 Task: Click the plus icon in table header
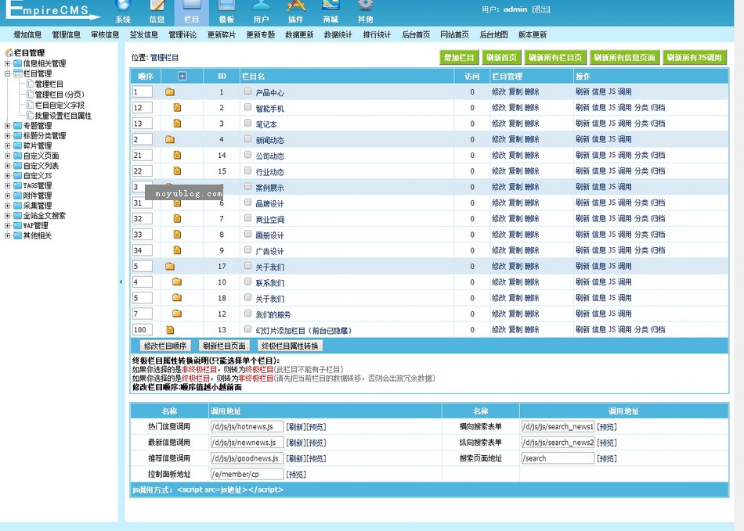point(182,76)
